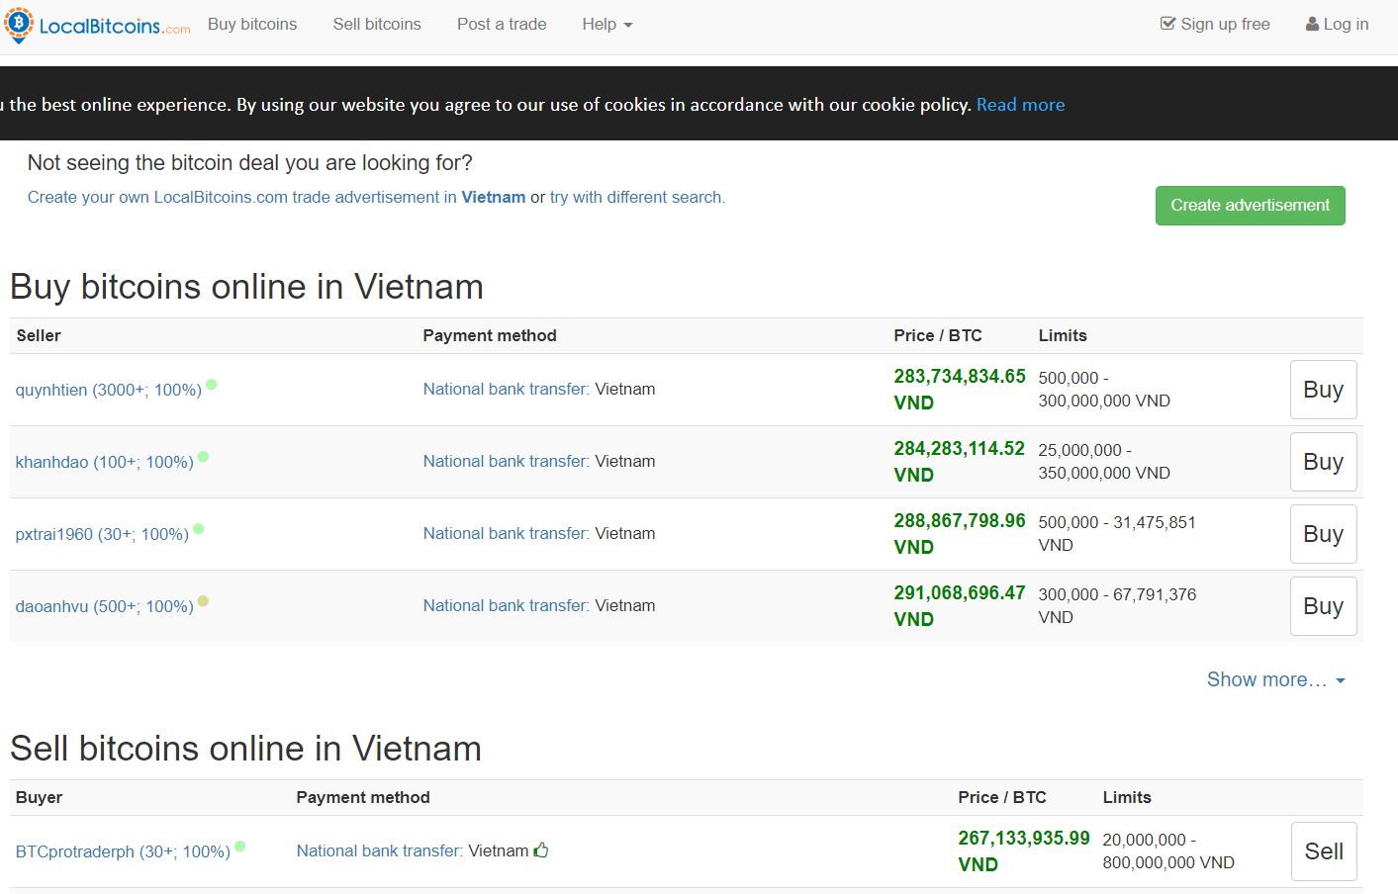Viewport: 1398px width, 894px height.
Task: Expand the Show more listings link
Action: (1275, 679)
